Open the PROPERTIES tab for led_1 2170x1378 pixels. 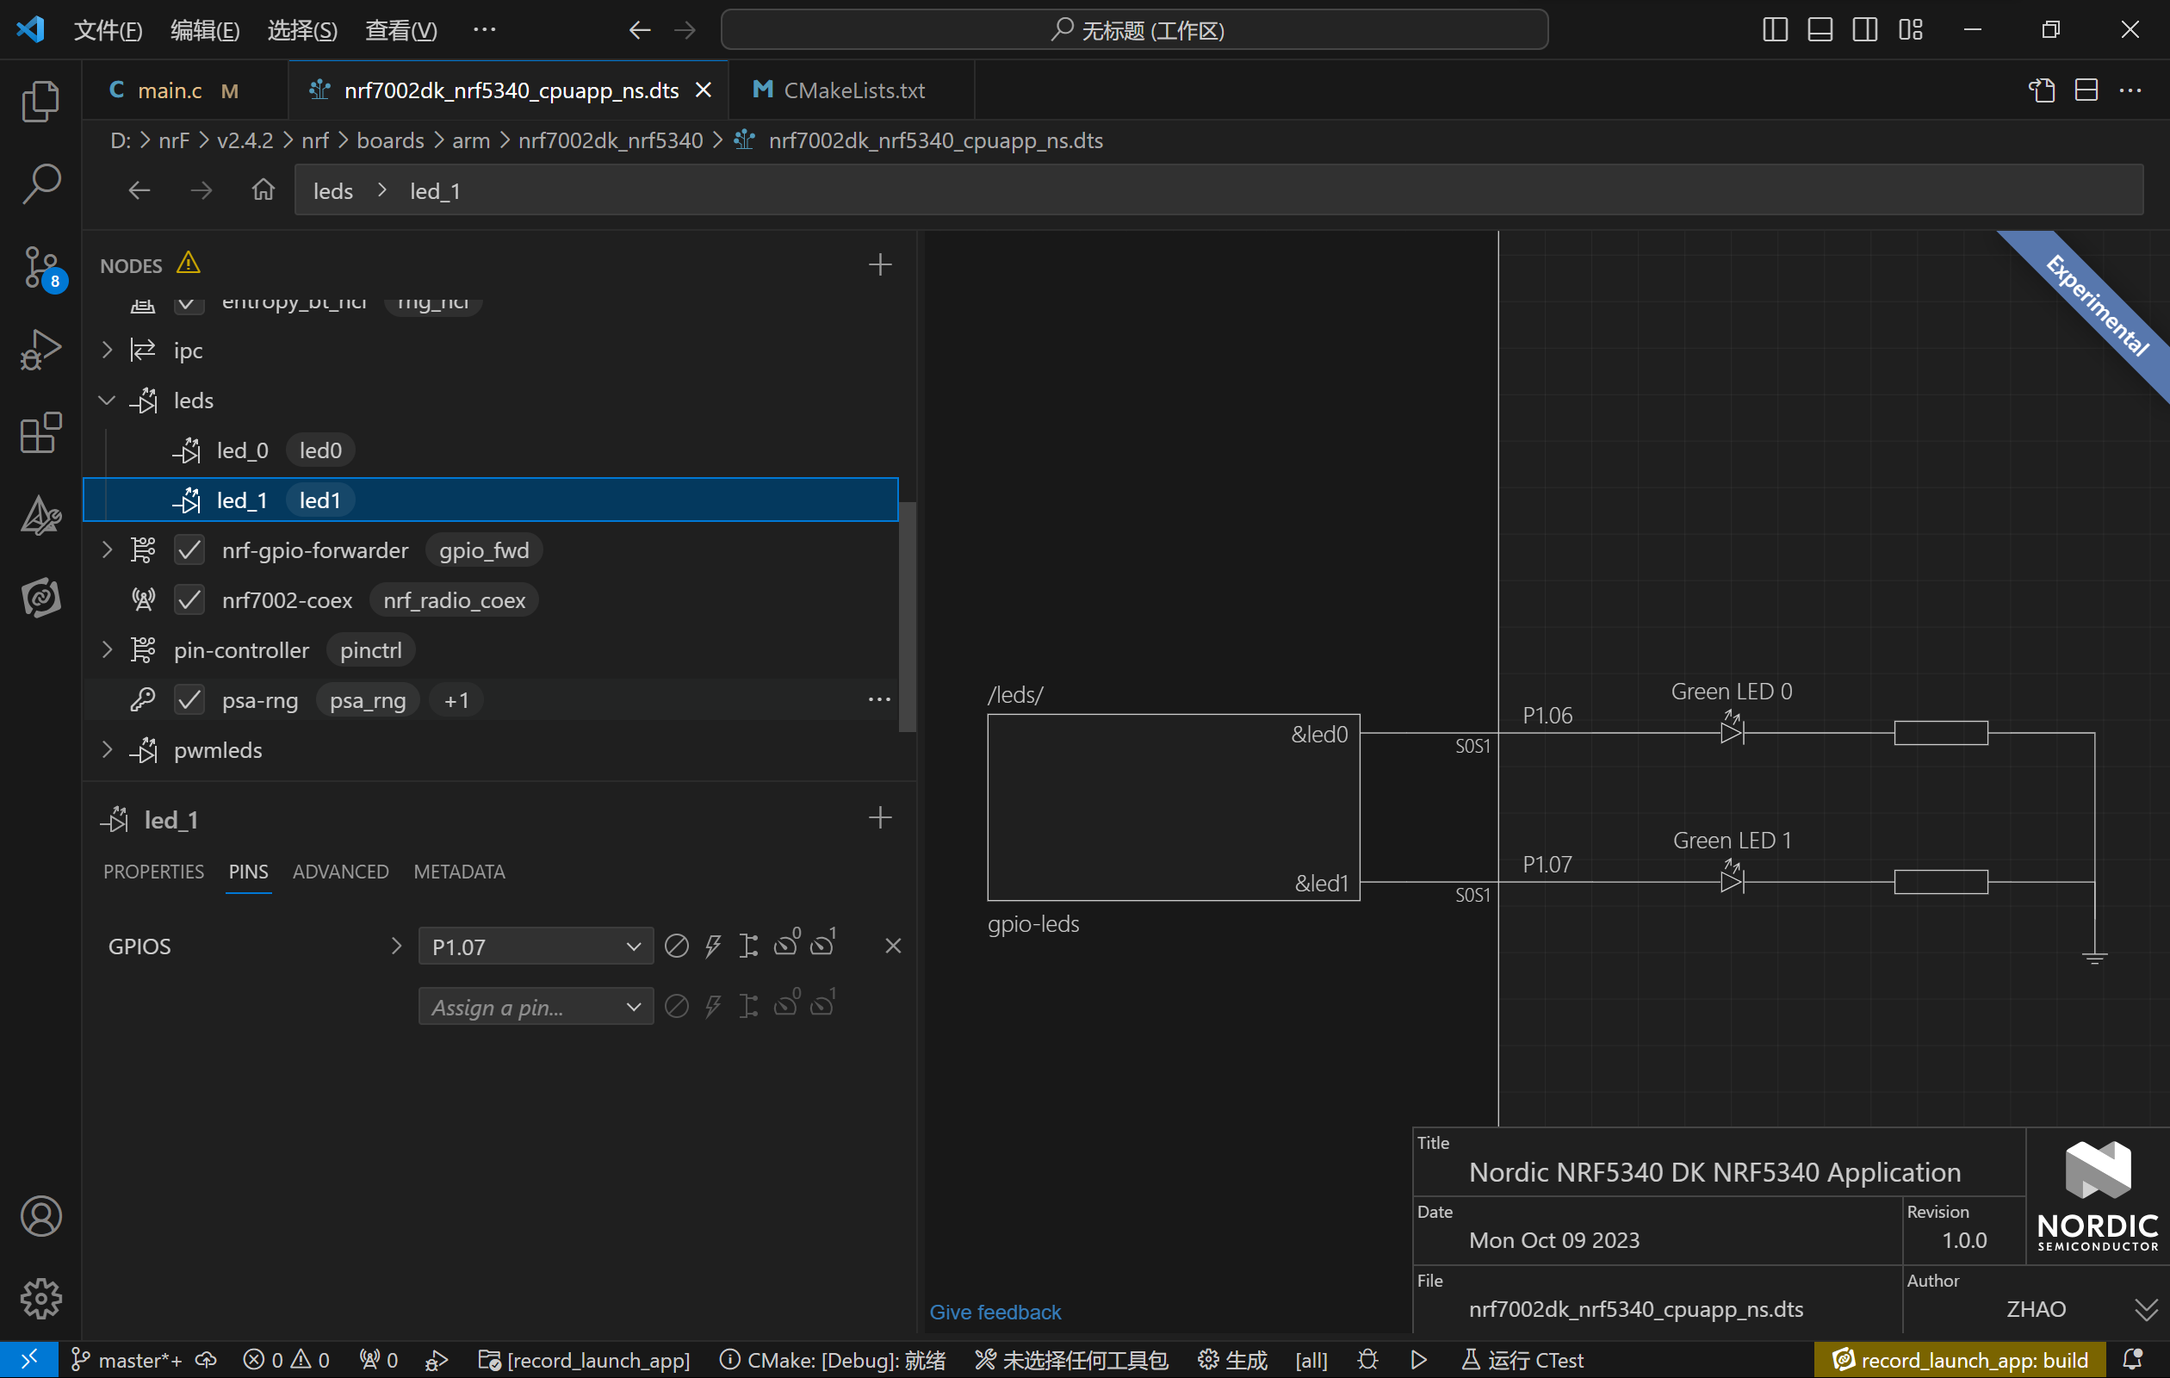153,872
